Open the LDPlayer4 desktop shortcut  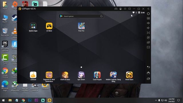(45, 86)
